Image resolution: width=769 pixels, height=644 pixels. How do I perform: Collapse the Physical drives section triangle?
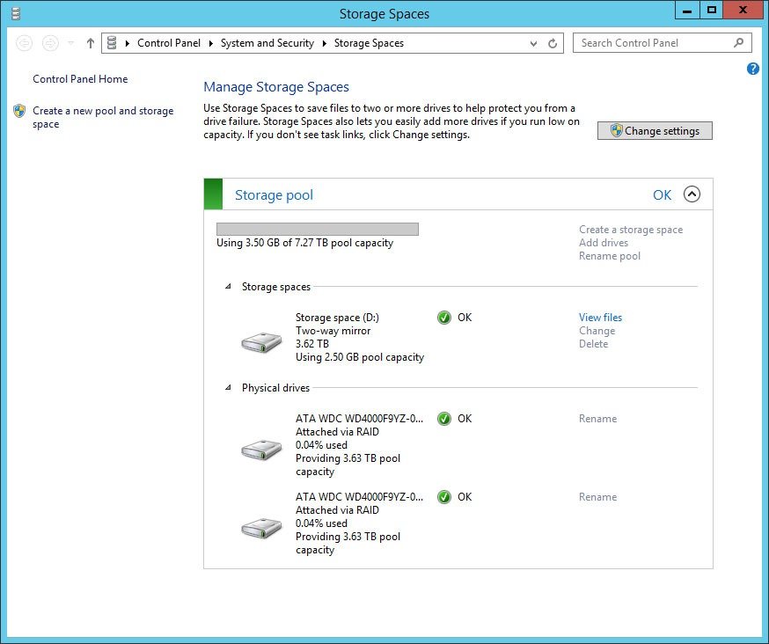[x=228, y=387]
